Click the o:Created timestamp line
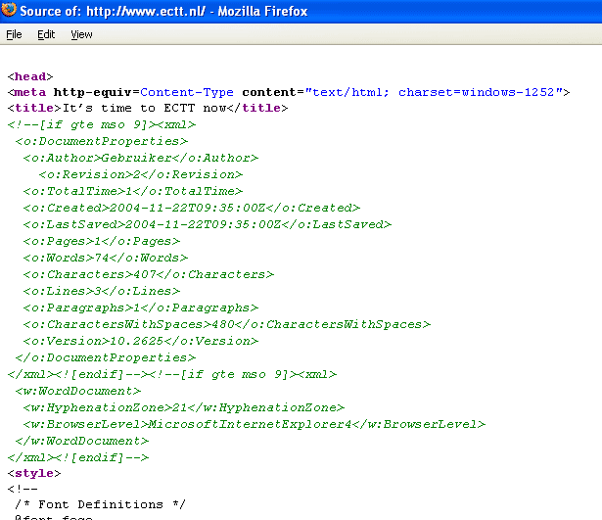 (192, 208)
